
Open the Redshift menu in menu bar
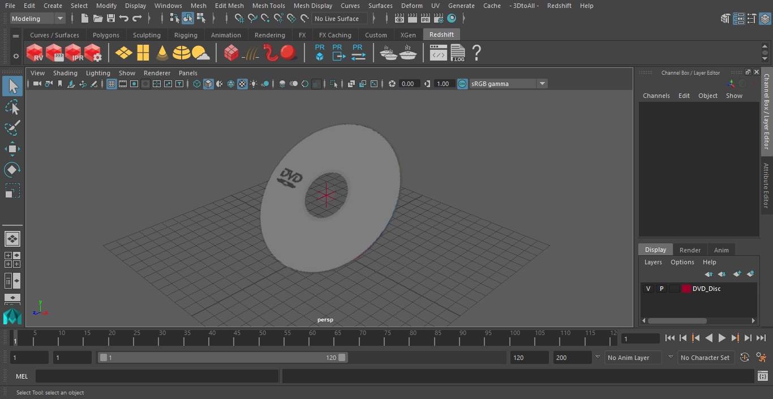(559, 6)
